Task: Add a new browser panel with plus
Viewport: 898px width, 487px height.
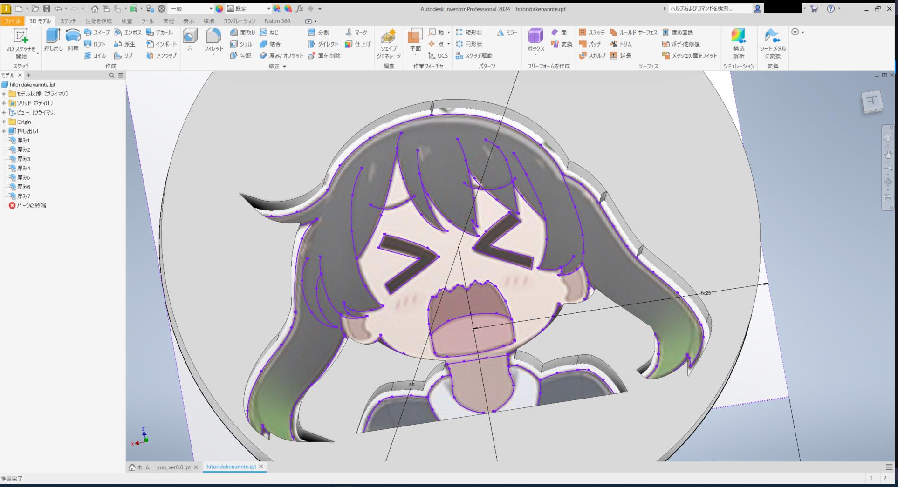Action: point(29,75)
